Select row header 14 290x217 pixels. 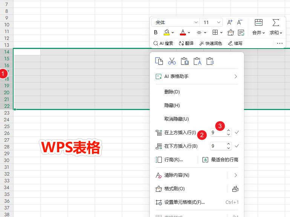tap(7, 52)
